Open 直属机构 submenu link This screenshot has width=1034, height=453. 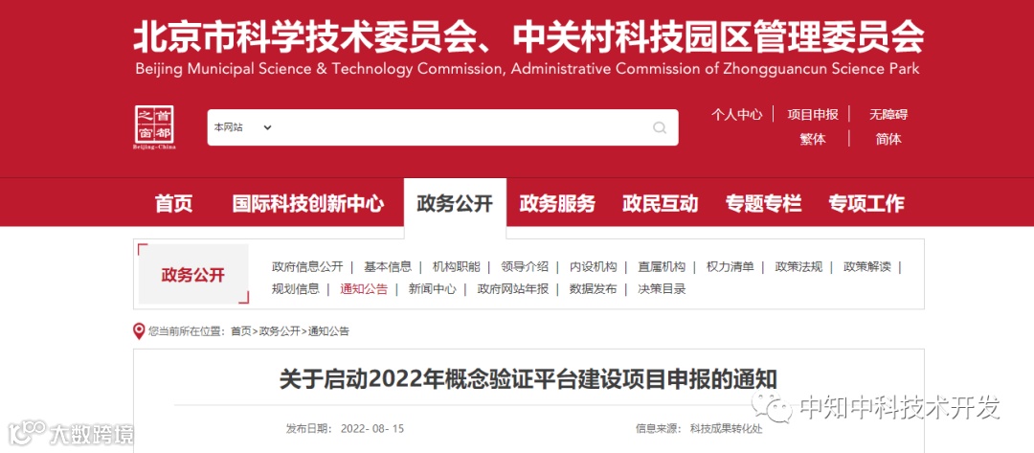tap(662, 267)
